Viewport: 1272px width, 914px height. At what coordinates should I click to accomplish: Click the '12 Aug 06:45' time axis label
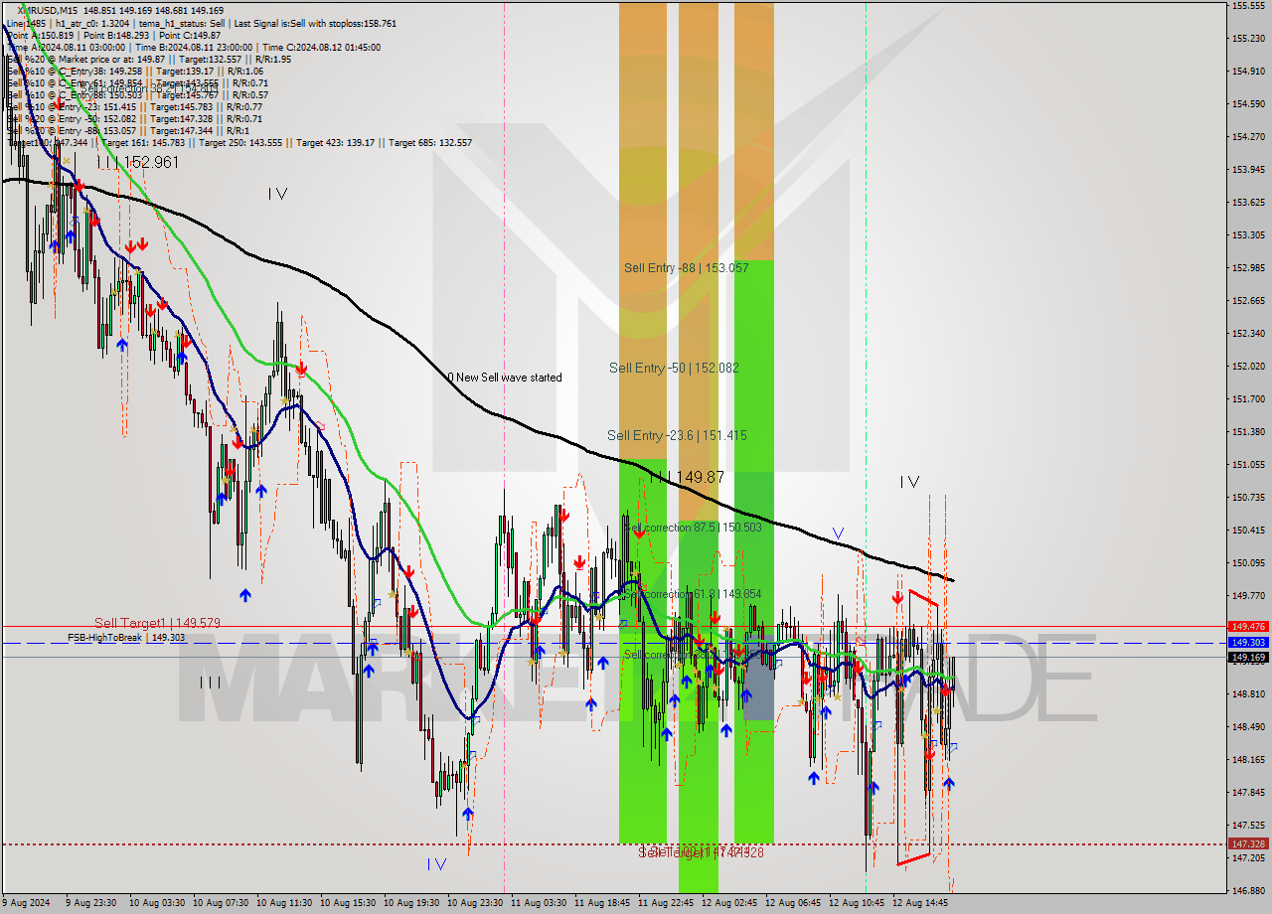(x=793, y=903)
